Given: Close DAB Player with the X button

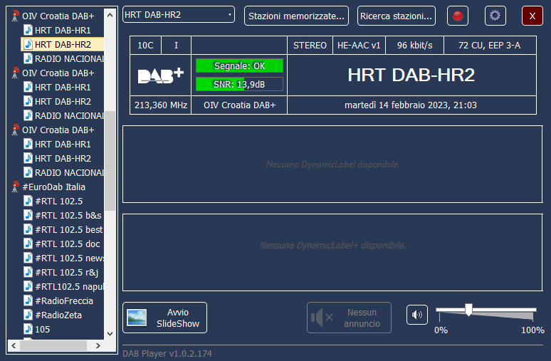Looking at the screenshot, I should [532, 16].
